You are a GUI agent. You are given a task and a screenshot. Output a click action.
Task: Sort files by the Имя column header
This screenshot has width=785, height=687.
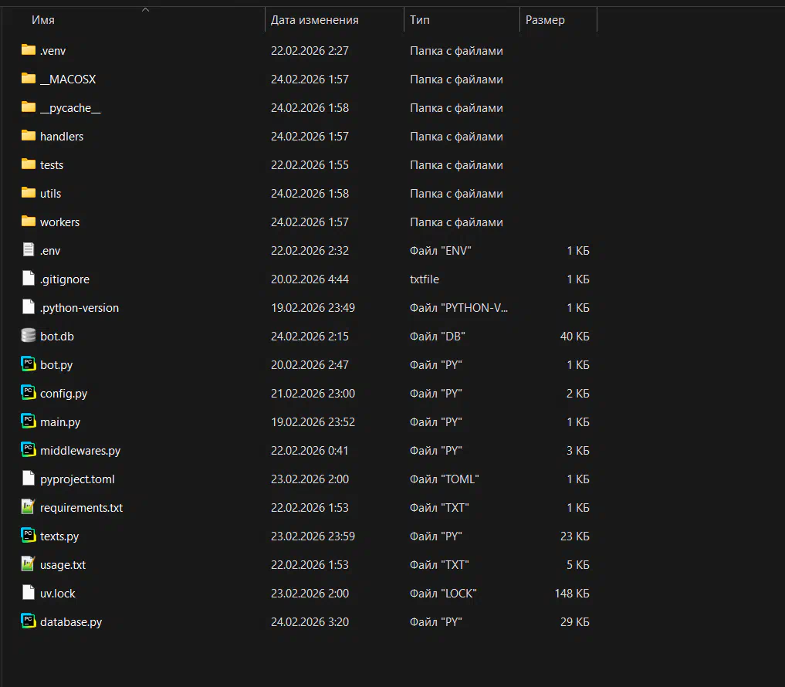click(43, 20)
